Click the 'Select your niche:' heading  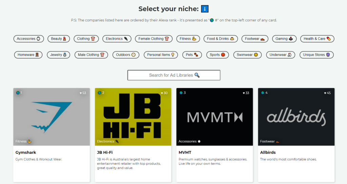(168, 9)
